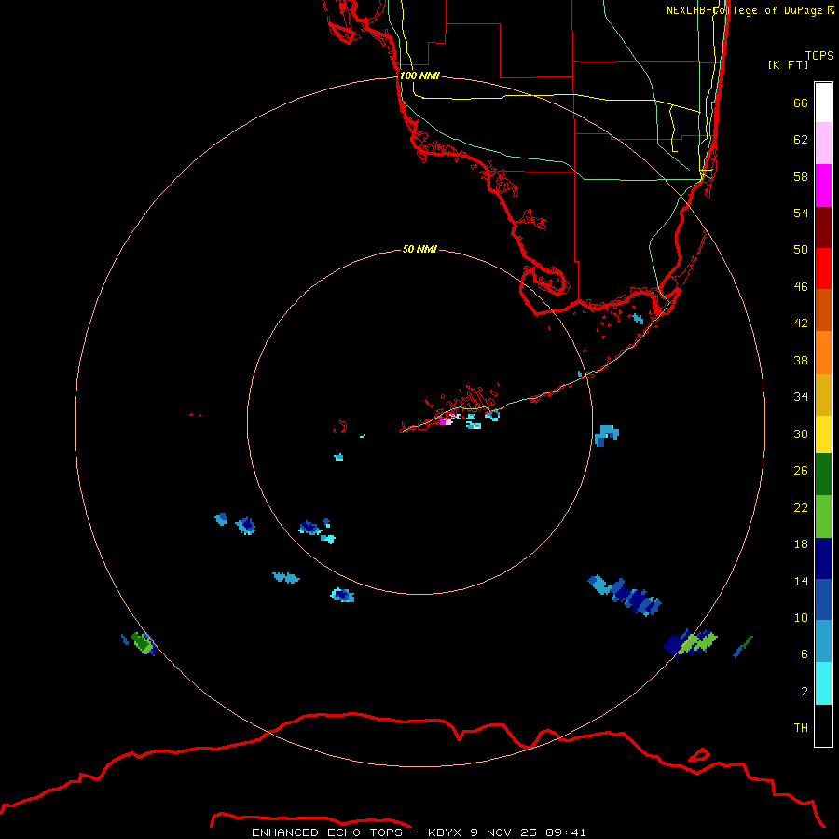
Task: Click the legend label "TH"
Action: pos(801,727)
